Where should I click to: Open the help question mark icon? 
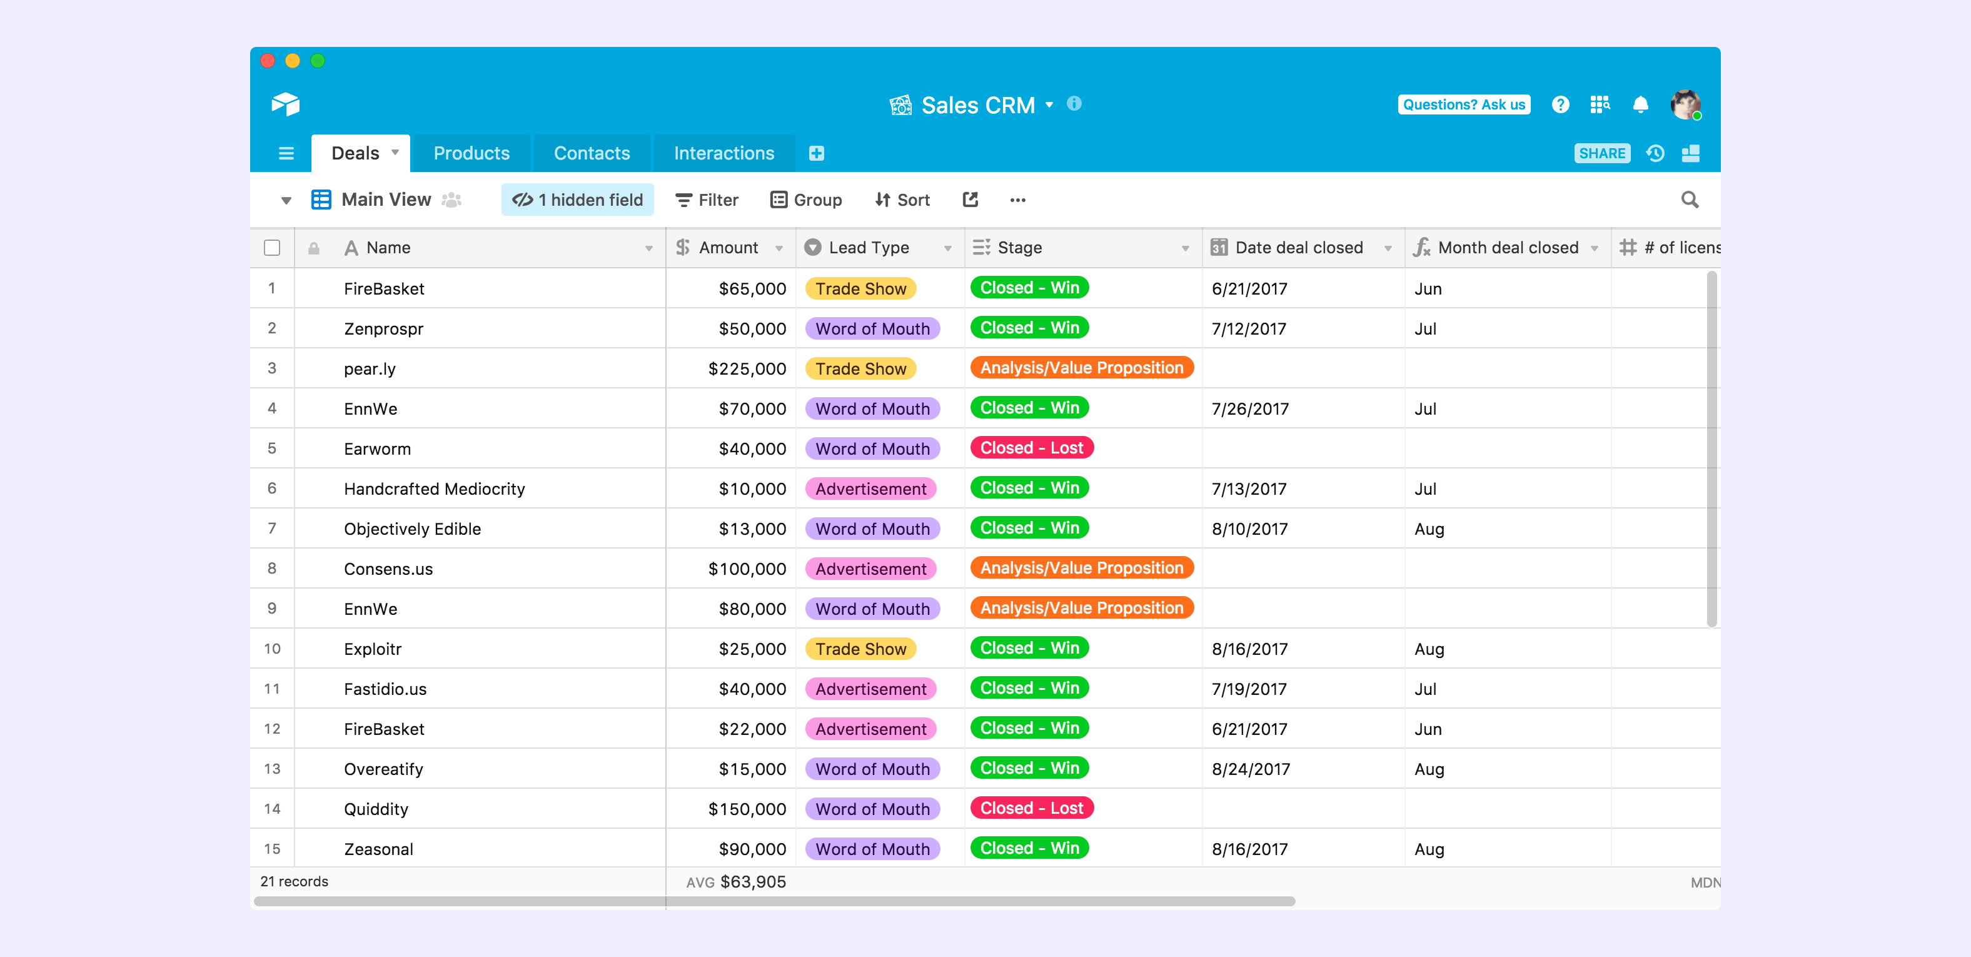coord(1560,105)
